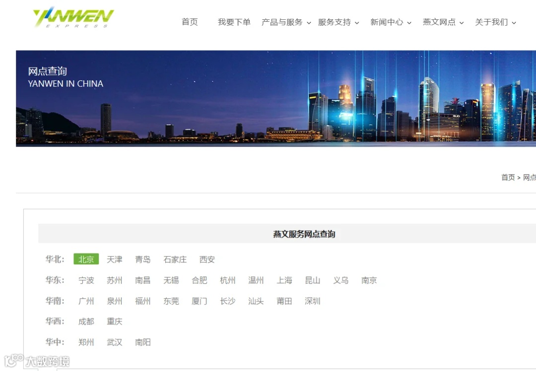Expand chevron next to 产品与服务
536x371 pixels.
tap(309, 23)
